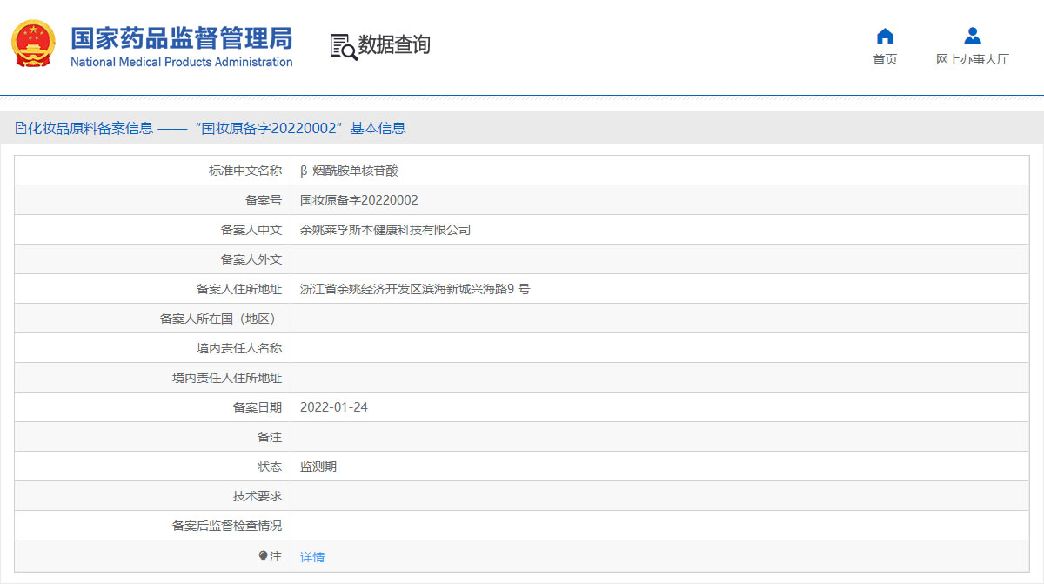Screen dimensions: 1044x584
Task: Click the lightbulb icon beside 注
Action: 263,556
